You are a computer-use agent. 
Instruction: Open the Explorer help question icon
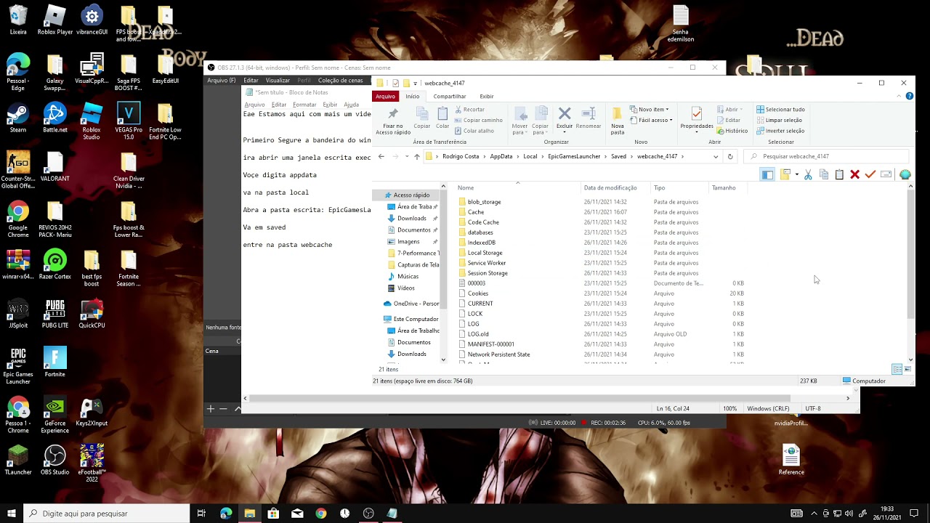(x=910, y=97)
